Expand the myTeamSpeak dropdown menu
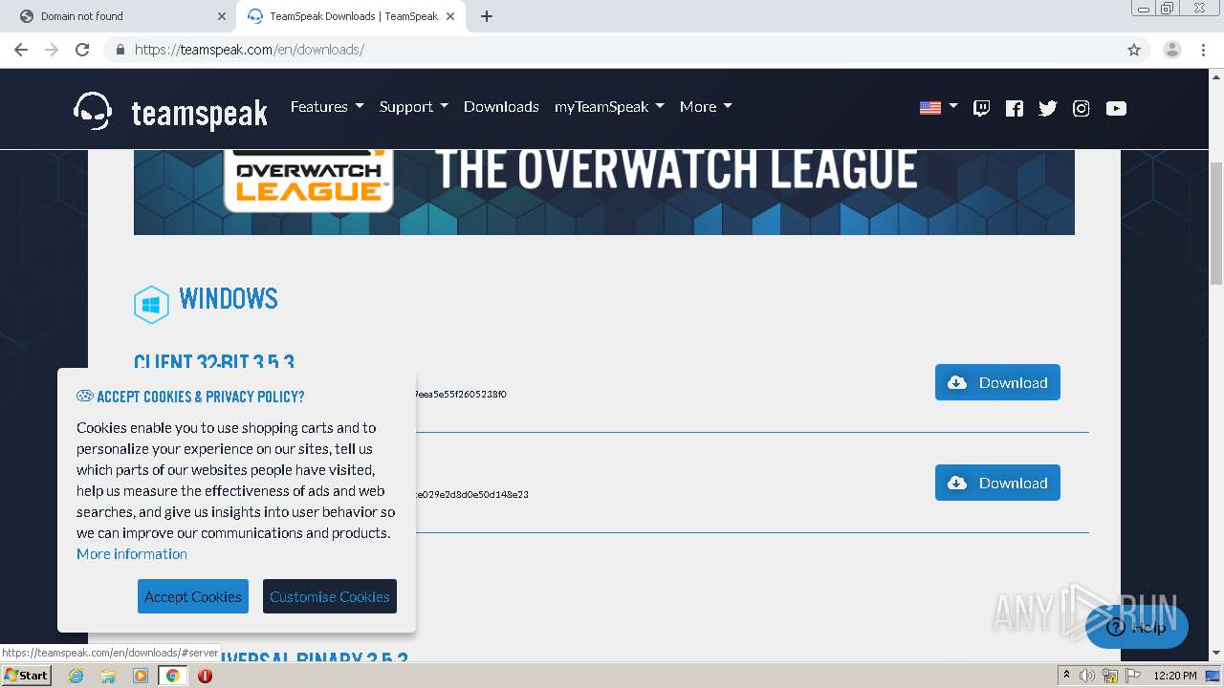Image resolution: width=1224 pixels, height=688 pixels. point(609,107)
